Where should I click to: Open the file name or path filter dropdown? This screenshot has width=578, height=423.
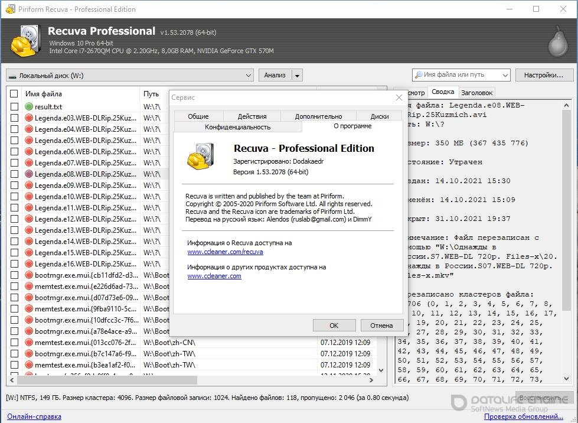(x=505, y=76)
